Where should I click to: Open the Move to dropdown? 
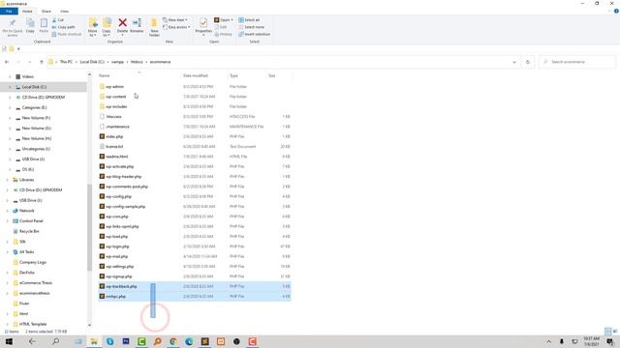[x=93, y=27]
